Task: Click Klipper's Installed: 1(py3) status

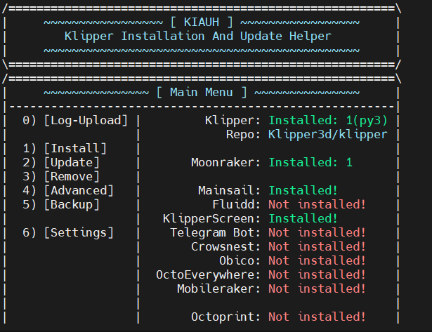Action: [x=327, y=120]
